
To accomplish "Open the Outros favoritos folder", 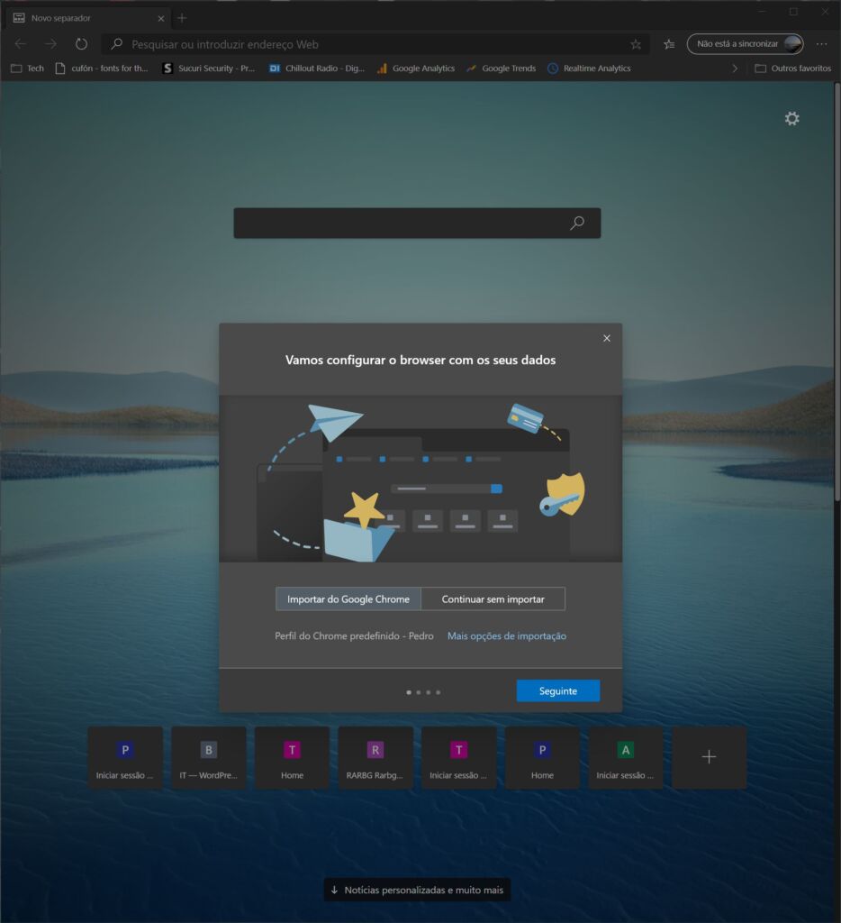I will tap(792, 69).
